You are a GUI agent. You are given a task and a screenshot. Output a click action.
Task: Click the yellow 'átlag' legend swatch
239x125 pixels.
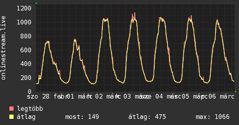[x=11, y=117]
